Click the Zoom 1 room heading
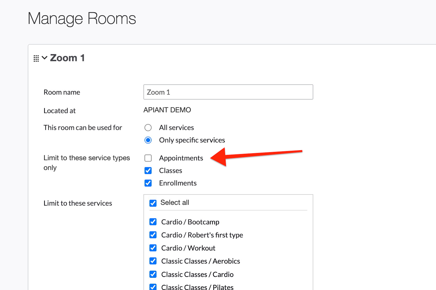 click(x=67, y=58)
